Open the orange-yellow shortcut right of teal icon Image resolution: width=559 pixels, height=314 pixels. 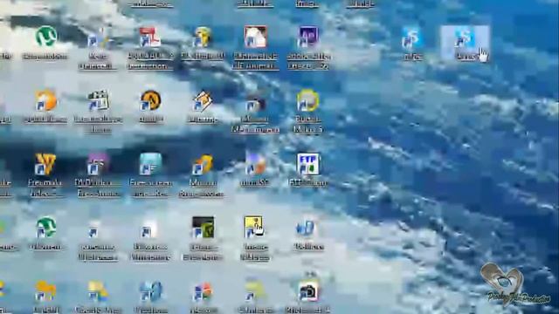[x=203, y=165]
